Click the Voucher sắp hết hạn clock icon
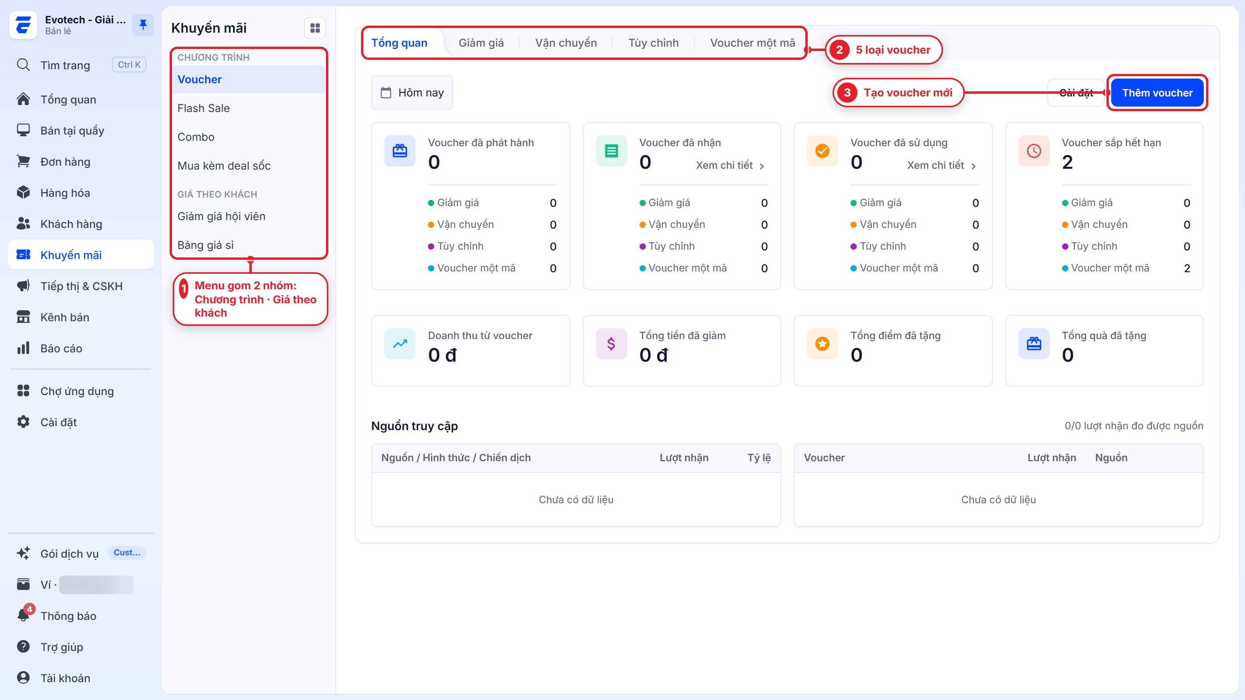This screenshot has height=700, width=1245. click(x=1034, y=151)
